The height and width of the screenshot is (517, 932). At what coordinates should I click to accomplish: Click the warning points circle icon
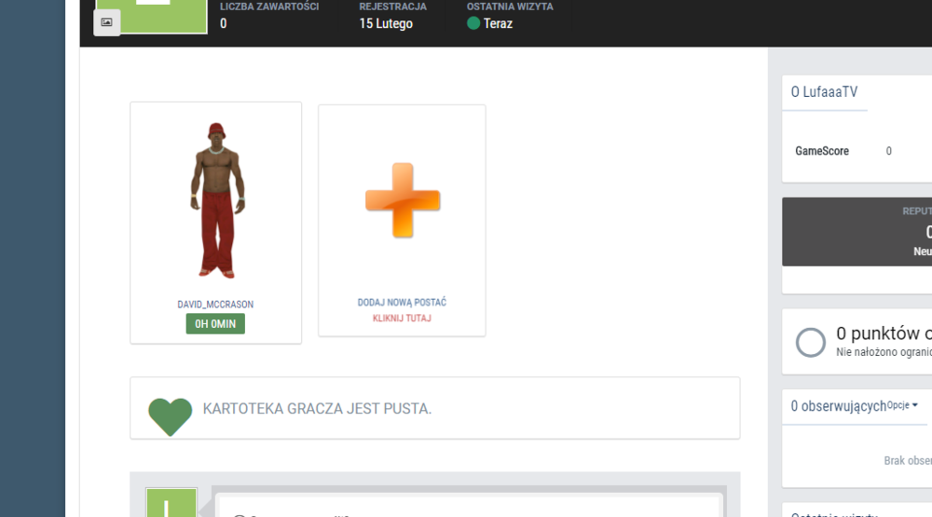click(x=810, y=342)
